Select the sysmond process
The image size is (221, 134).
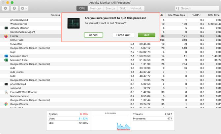[16, 88]
